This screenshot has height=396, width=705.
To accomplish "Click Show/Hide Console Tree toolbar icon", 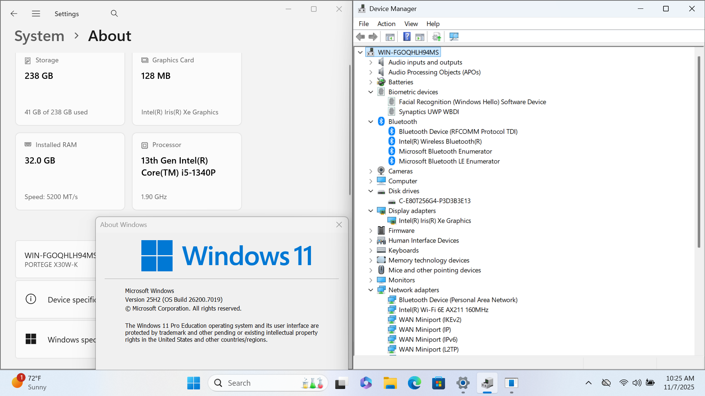I will click(390, 37).
